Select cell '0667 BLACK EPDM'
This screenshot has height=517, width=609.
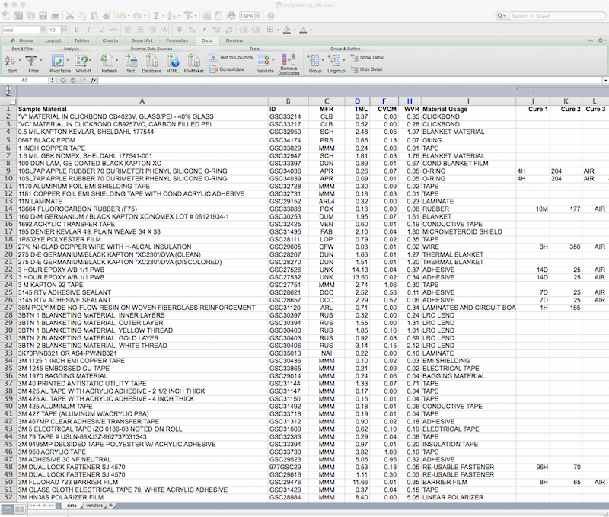click(x=142, y=140)
